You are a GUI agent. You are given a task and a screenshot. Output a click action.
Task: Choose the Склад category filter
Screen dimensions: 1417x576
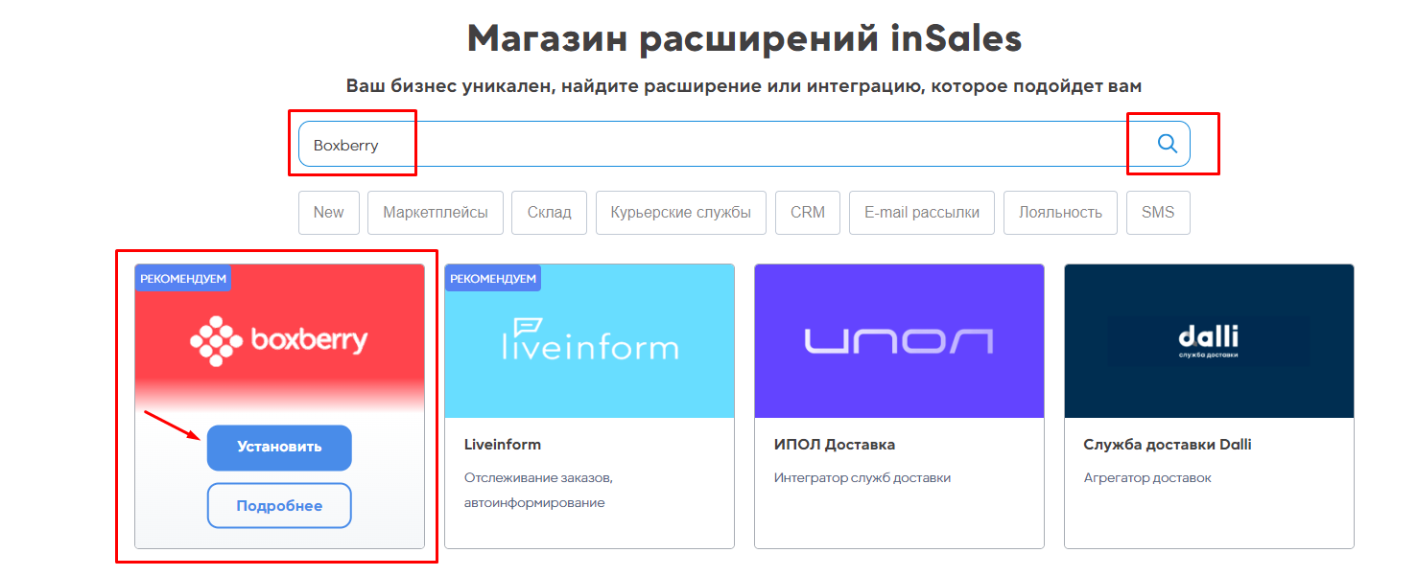pos(549,213)
